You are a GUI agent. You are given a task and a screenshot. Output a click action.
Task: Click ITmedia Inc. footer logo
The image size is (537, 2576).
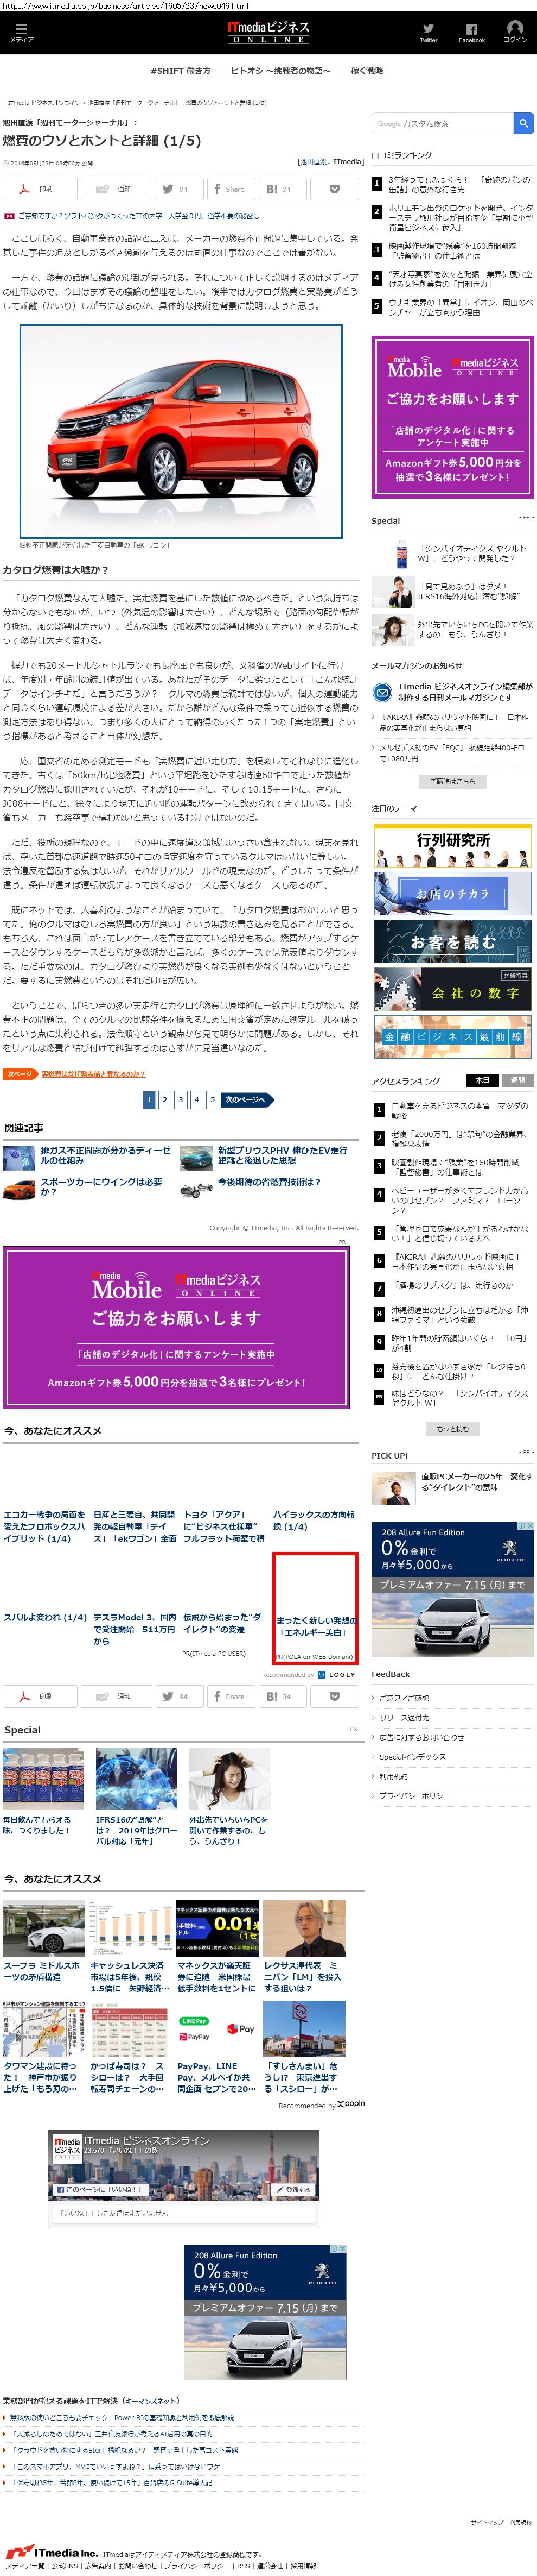click(51, 2552)
